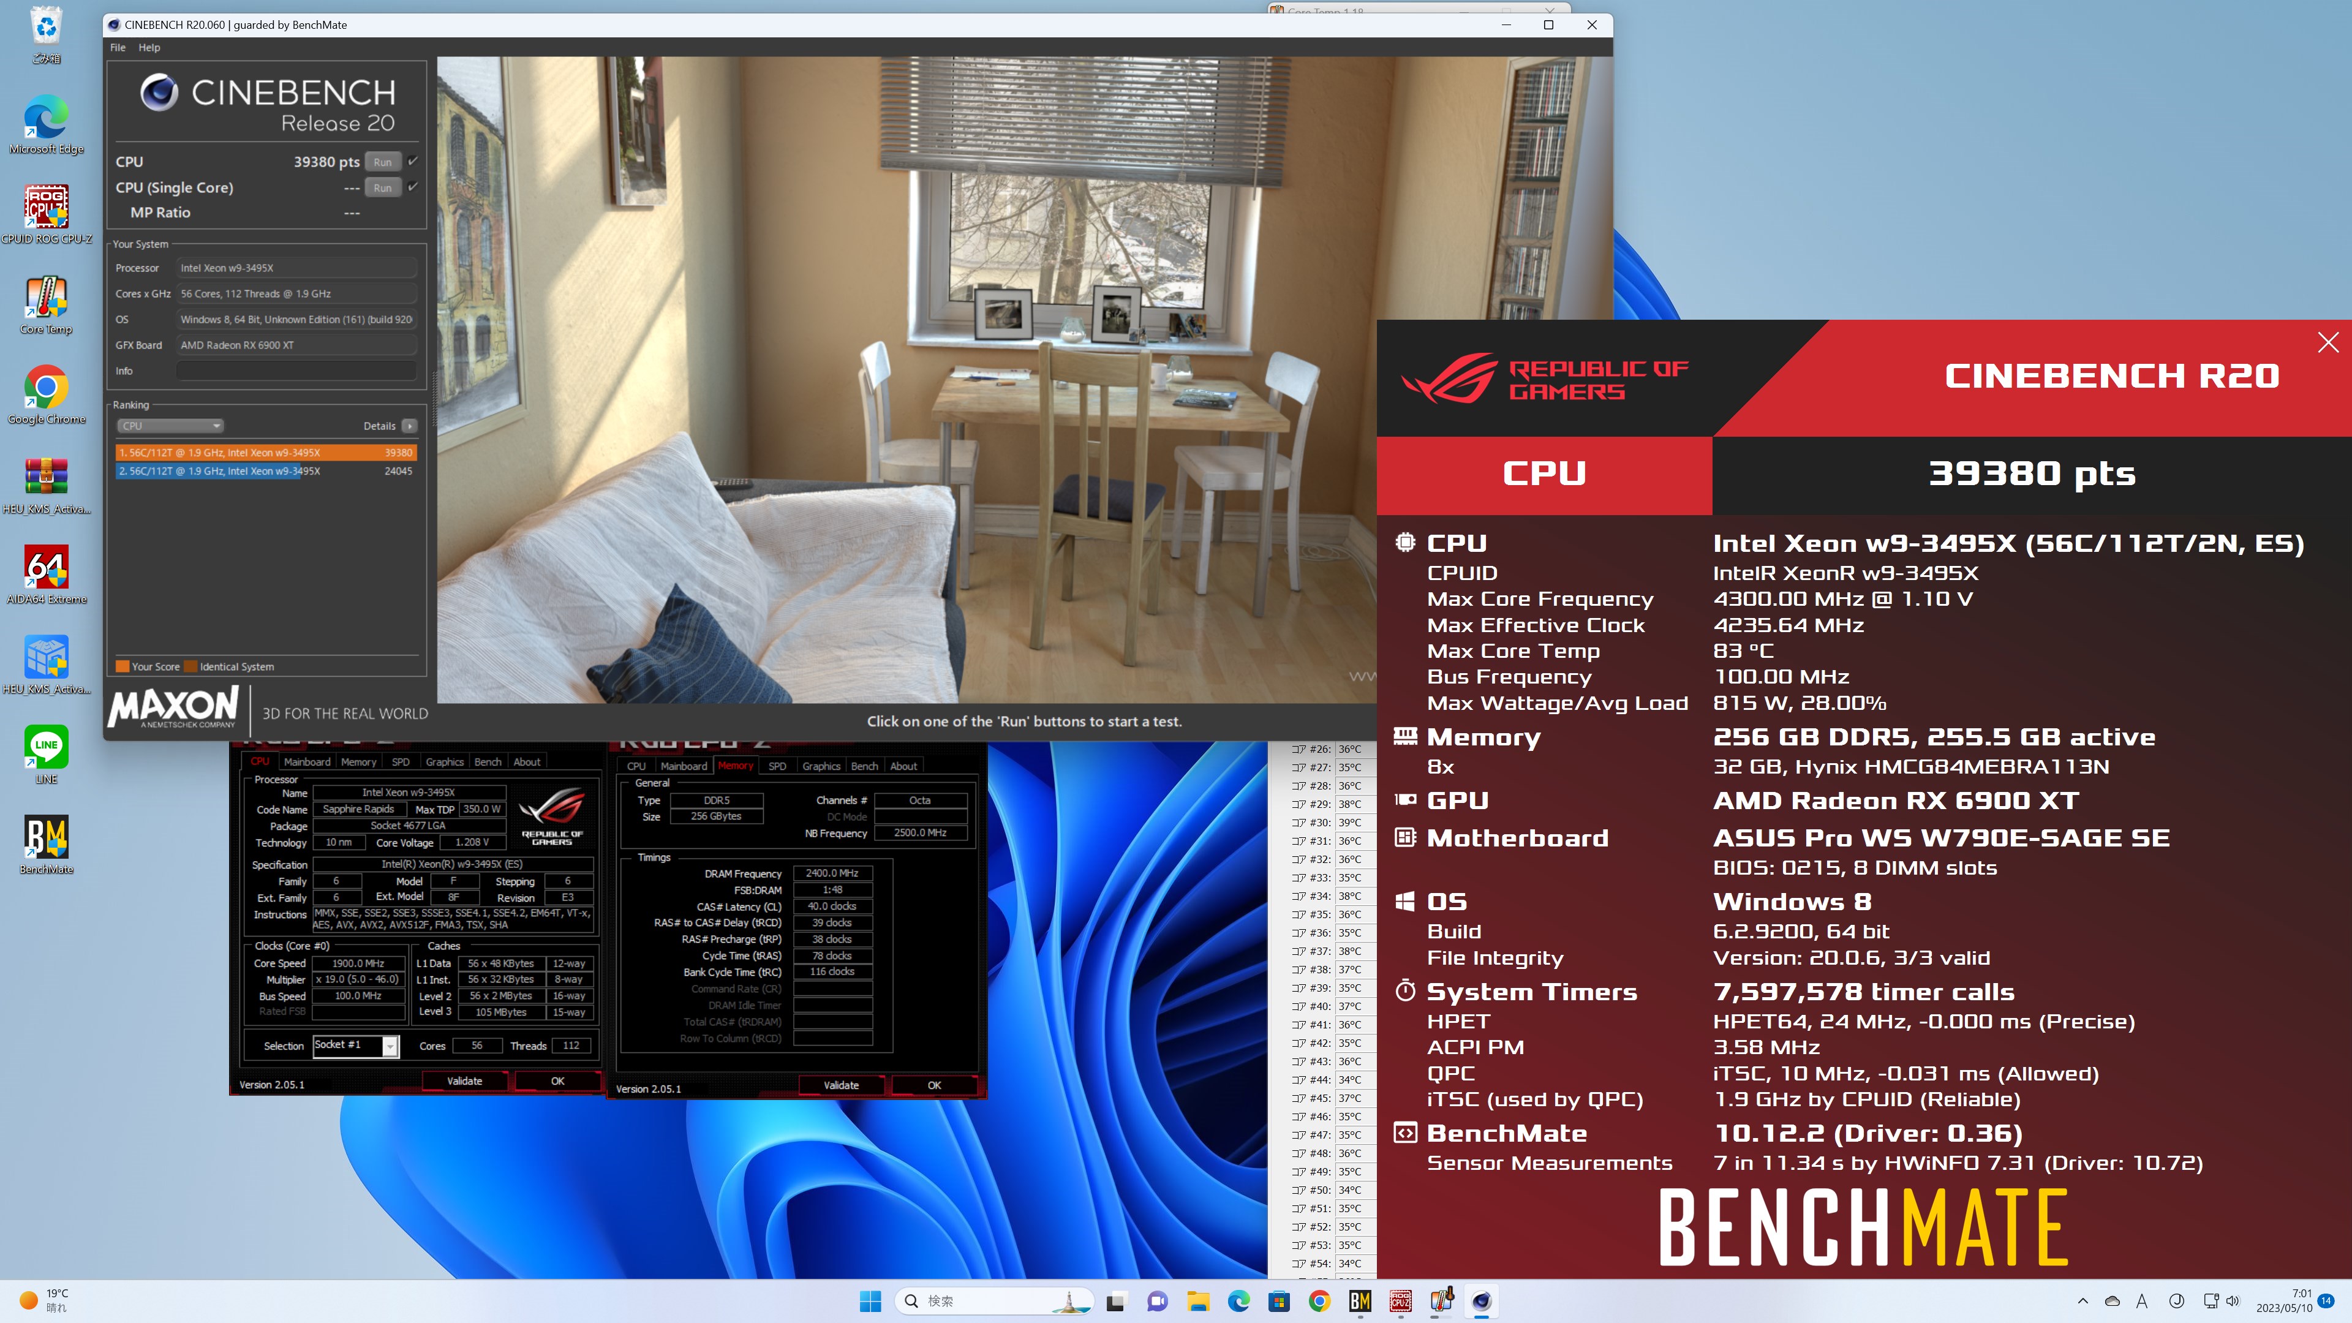Open the Windows Start menu
Viewport: 2352px width, 1323px height.
pyautogui.click(x=870, y=1301)
